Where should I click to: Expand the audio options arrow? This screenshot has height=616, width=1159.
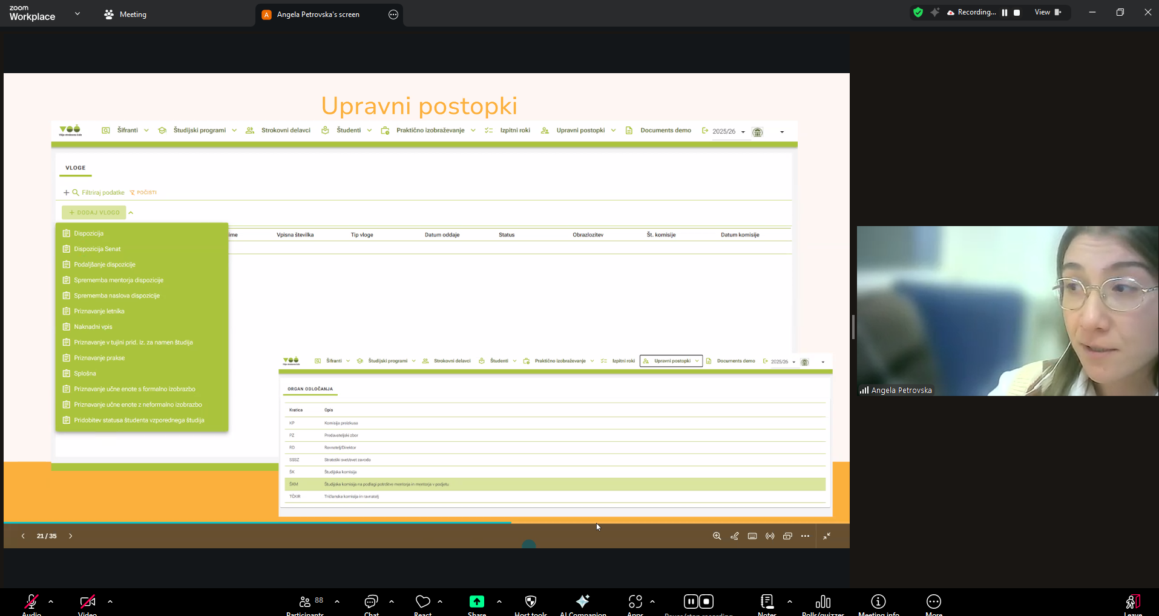pyautogui.click(x=51, y=601)
